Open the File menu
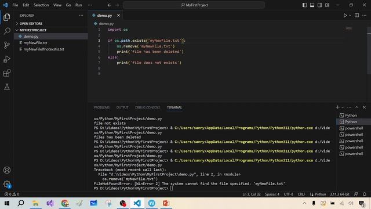This screenshot has height=209, width=371. [x=15, y=5]
